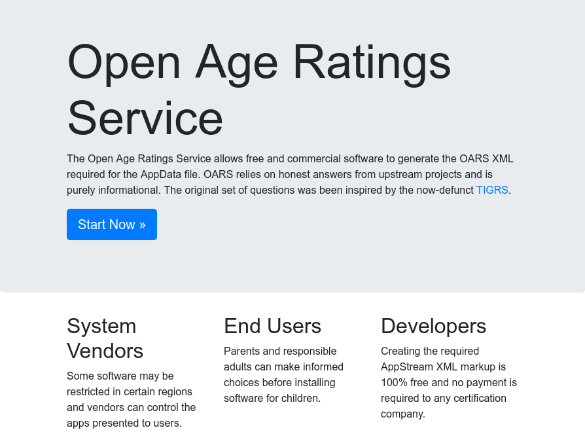585x447 pixels.
Task: Select the Open Age Ratings Service title
Action: 259,90
